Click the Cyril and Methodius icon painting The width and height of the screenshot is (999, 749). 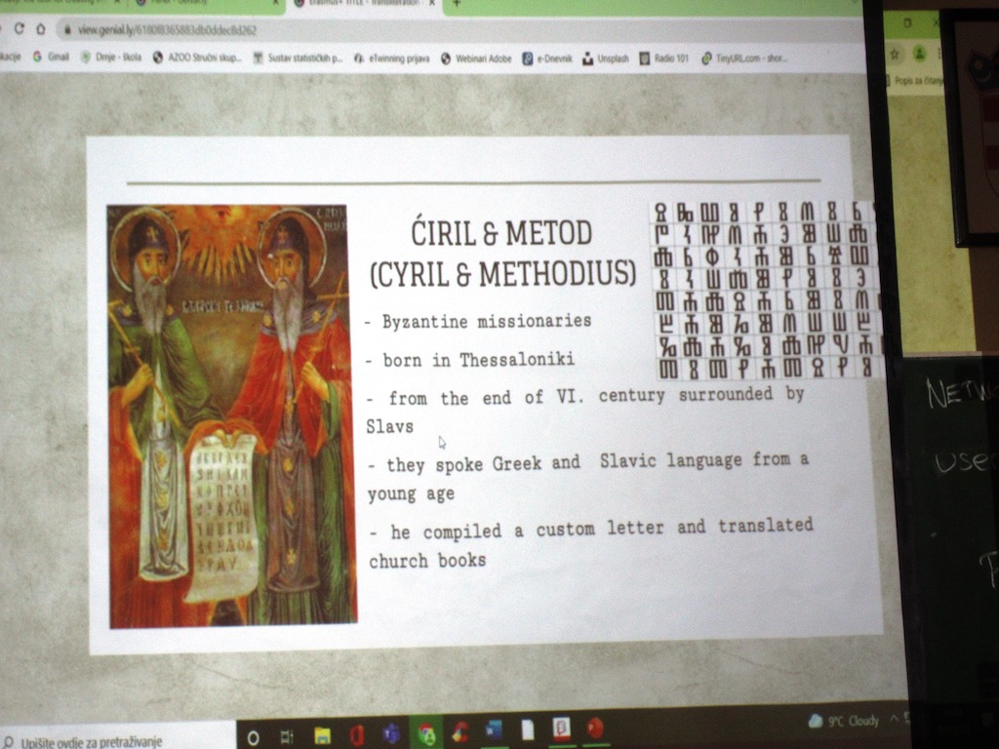point(232,415)
